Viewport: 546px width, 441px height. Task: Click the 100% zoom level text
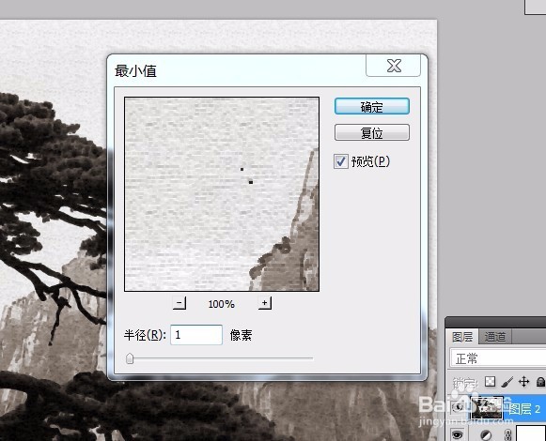pos(222,304)
